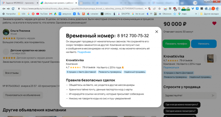Close the temporary number popup
This screenshot has width=221, height=117.
pyautogui.click(x=157, y=32)
